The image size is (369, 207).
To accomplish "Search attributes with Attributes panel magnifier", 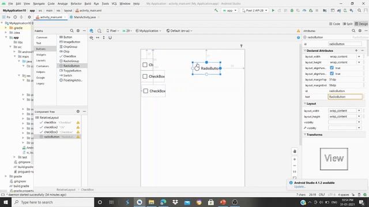I will click(353, 30).
